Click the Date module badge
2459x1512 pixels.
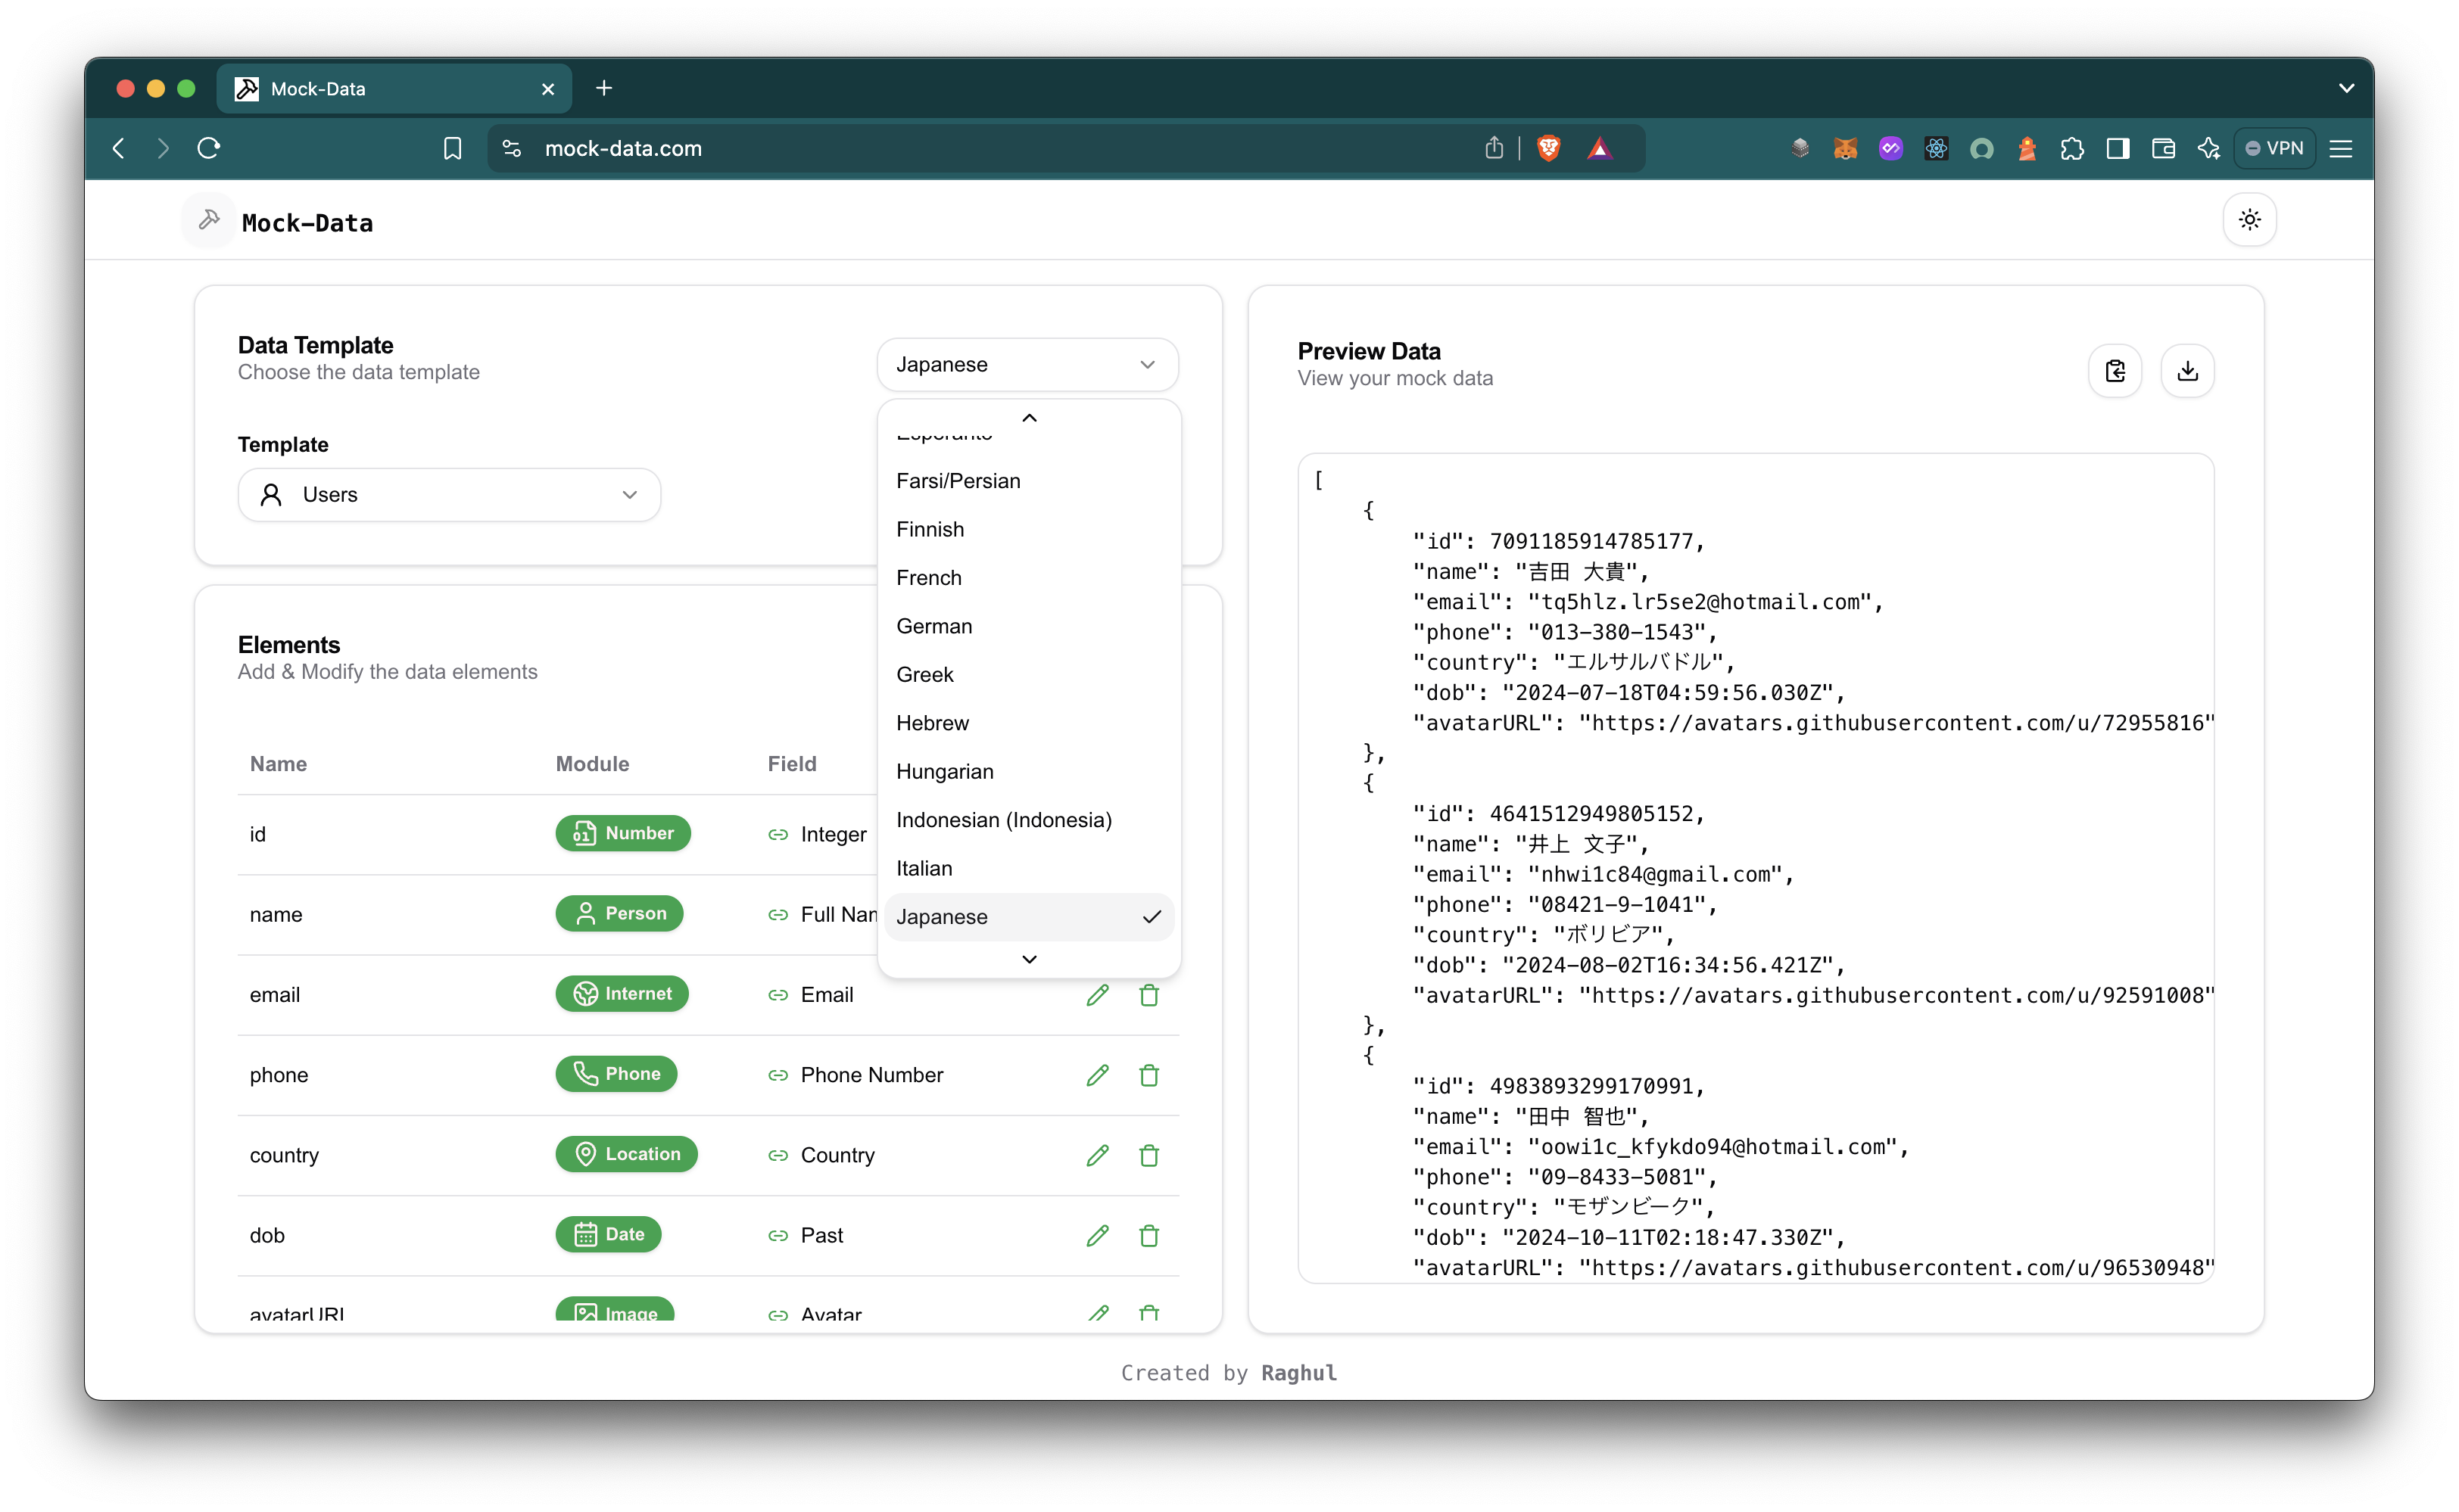(608, 1234)
